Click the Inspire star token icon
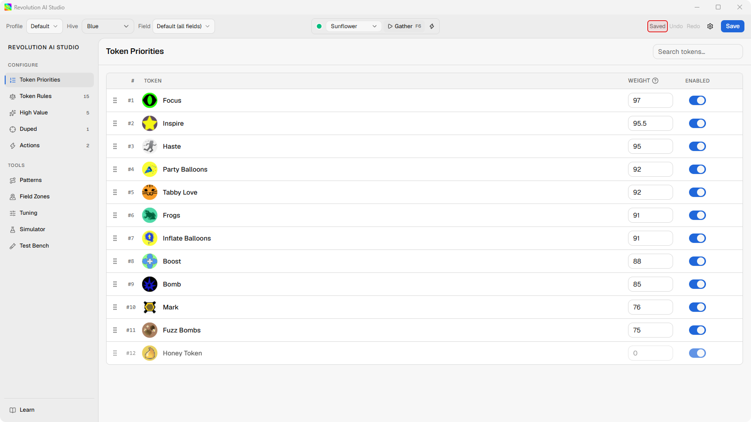Image resolution: width=751 pixels, height=422 pixels. (x=150, y=123)
